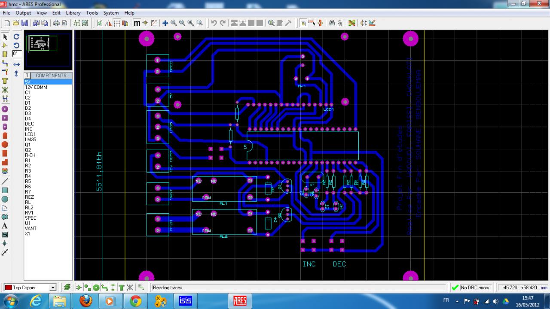Select the yellow Package mode tool
Screen dimensions: 550x309
click(x=5, y=54)
